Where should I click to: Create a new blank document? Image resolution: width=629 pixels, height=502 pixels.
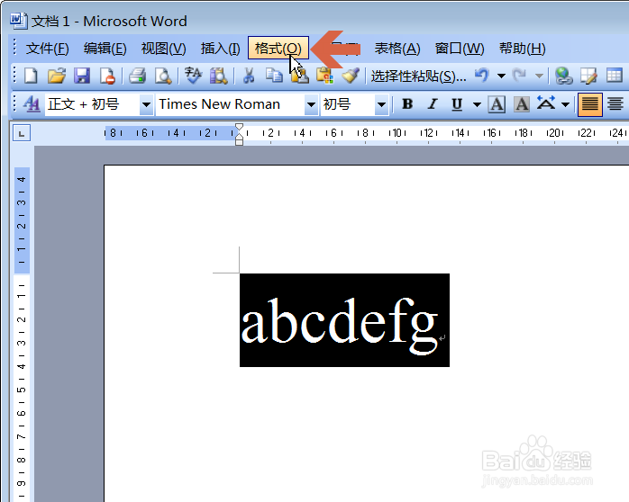pos(32,76)
